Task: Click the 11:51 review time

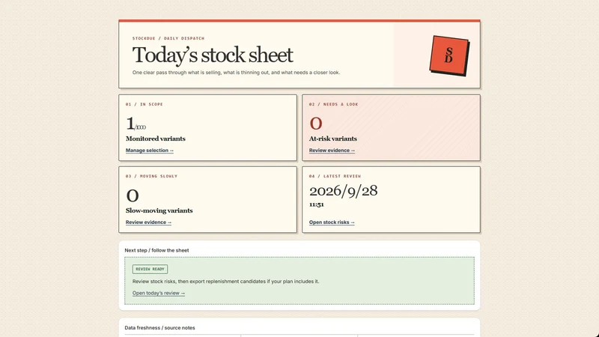Action: click(x=317, y=204)
